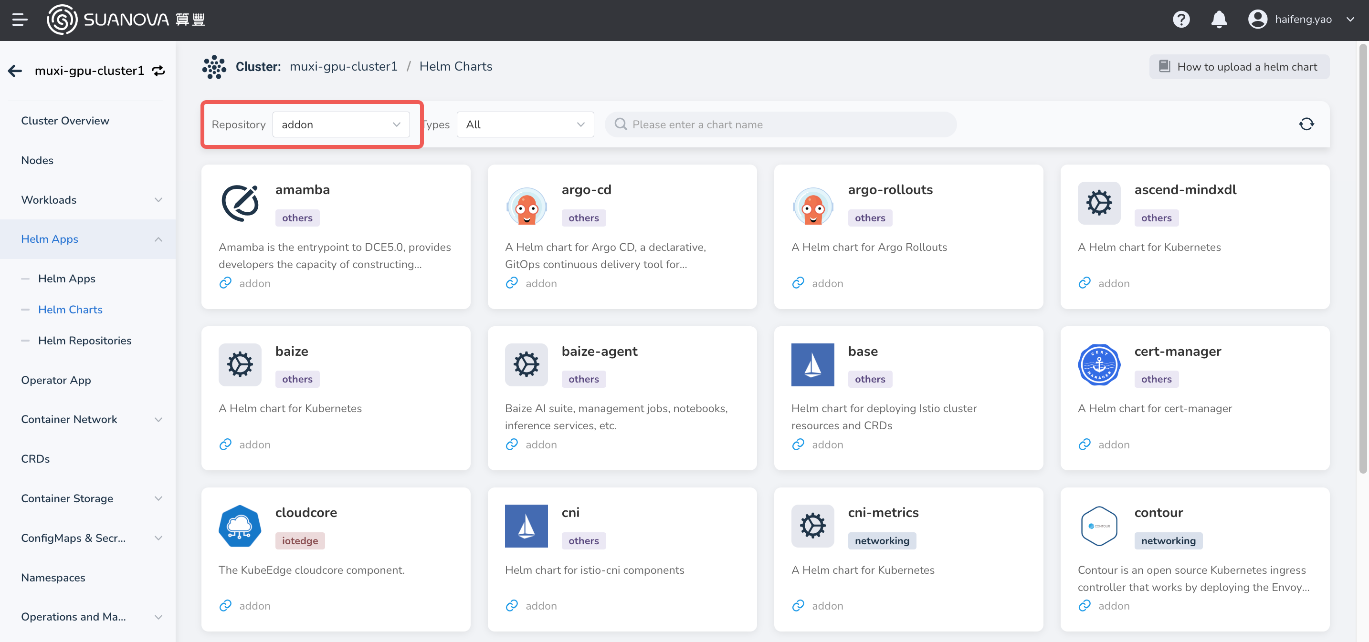Click muxi-gpu-cluster1 in the breadcrumb

pos(343,66)
